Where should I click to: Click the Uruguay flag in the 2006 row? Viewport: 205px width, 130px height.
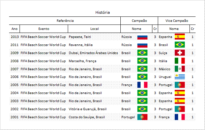point(180,77)
